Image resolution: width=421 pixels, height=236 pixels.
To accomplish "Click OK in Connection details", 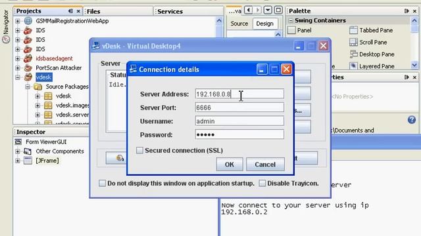I will [230, 165].
